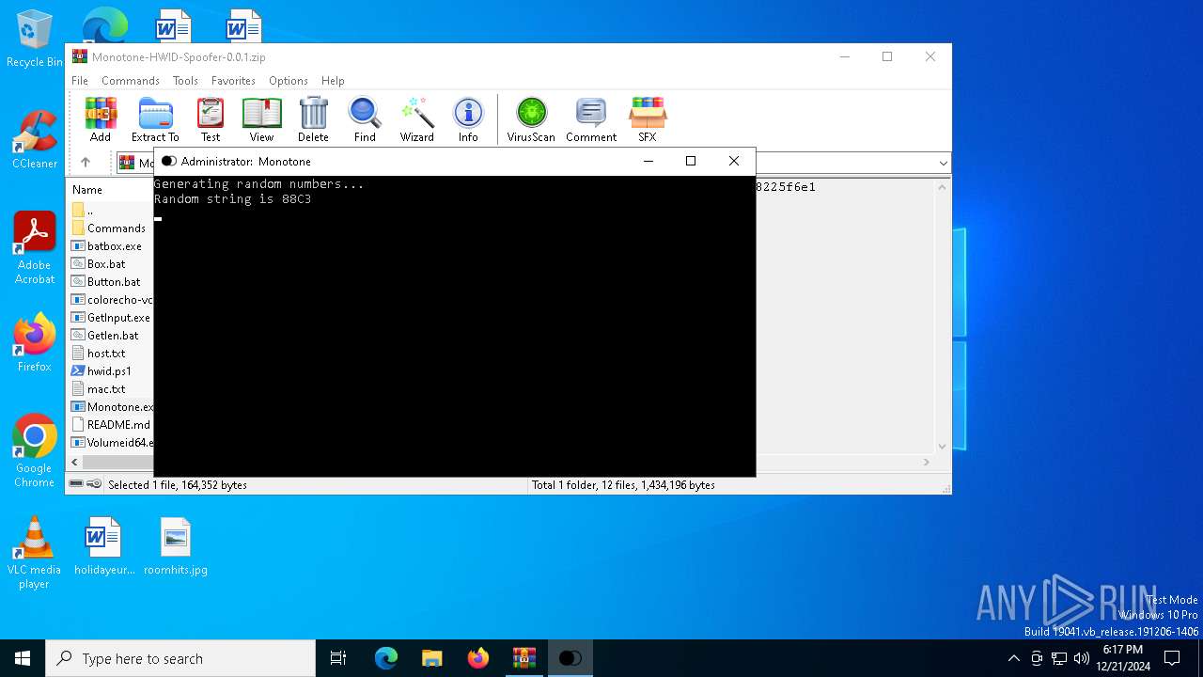The height and width of the screenshot is (677, 1203).
Task: Open the Help menu
Action: point(333,81)
